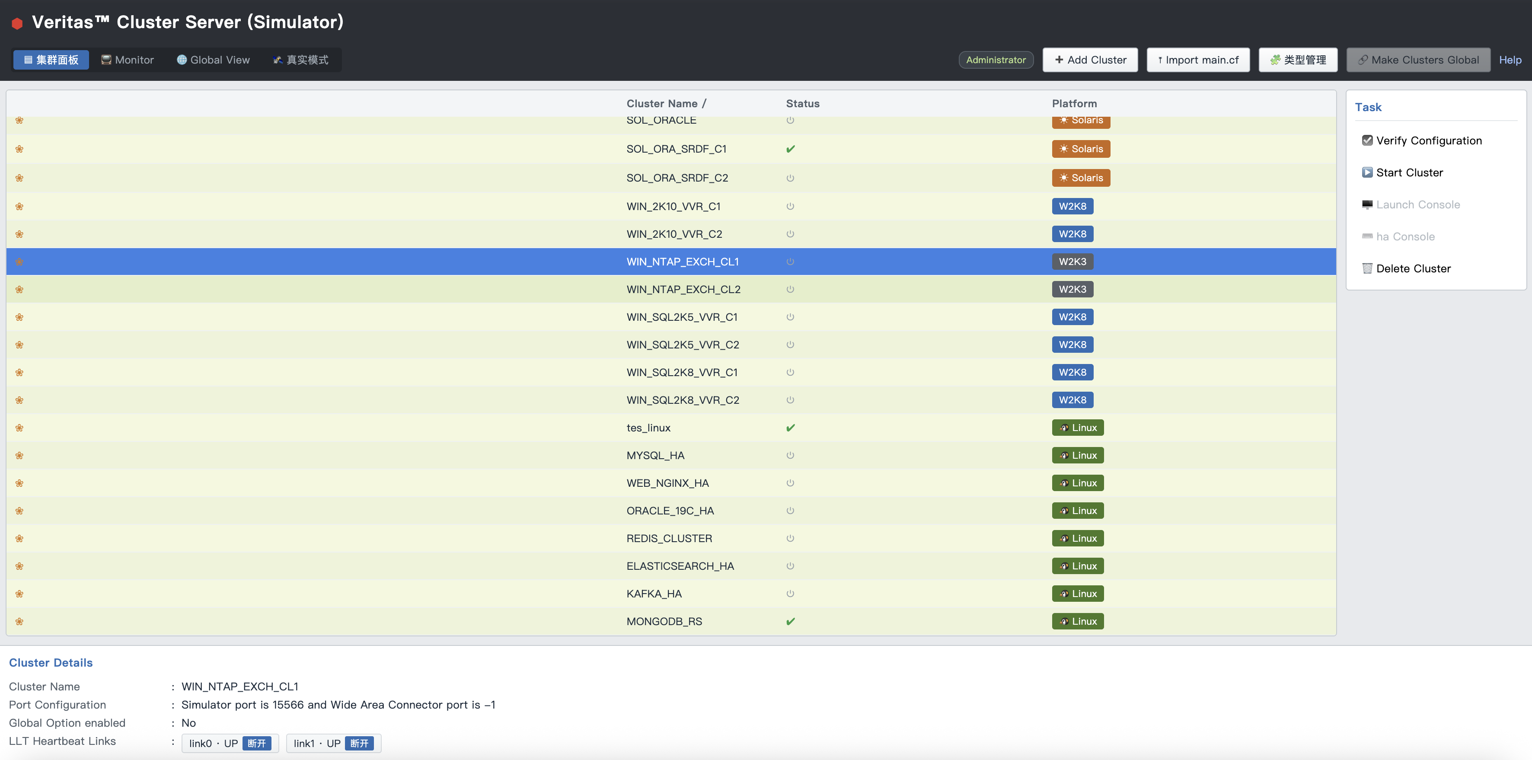Select the WEB_NGINX_HA cluster name
The height and width of the screenshot is (760, 1532).
(667, 483)
